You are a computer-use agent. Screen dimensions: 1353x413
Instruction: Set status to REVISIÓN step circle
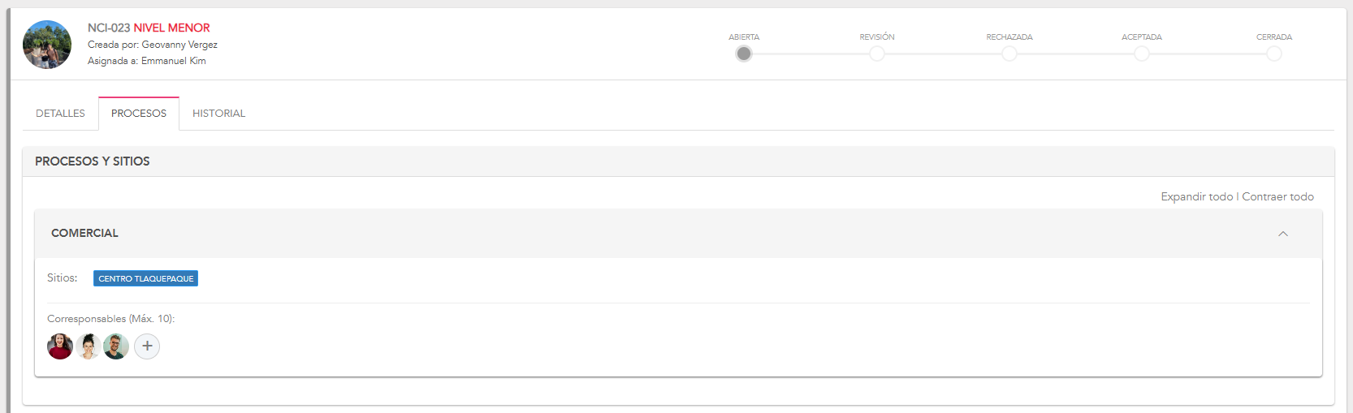[877, 54]
